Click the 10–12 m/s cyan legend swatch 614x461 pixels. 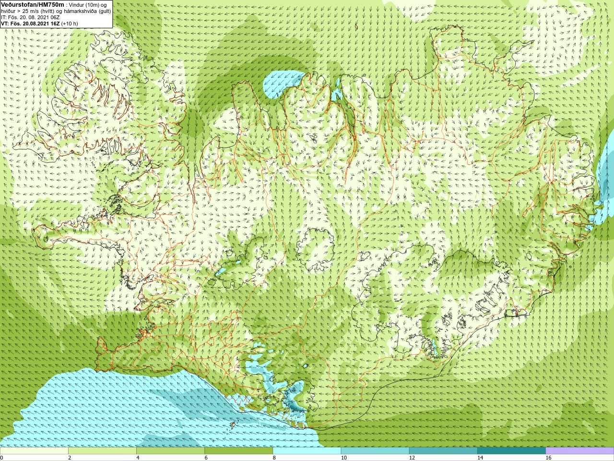pyautogui.click(x=375, y=451)
